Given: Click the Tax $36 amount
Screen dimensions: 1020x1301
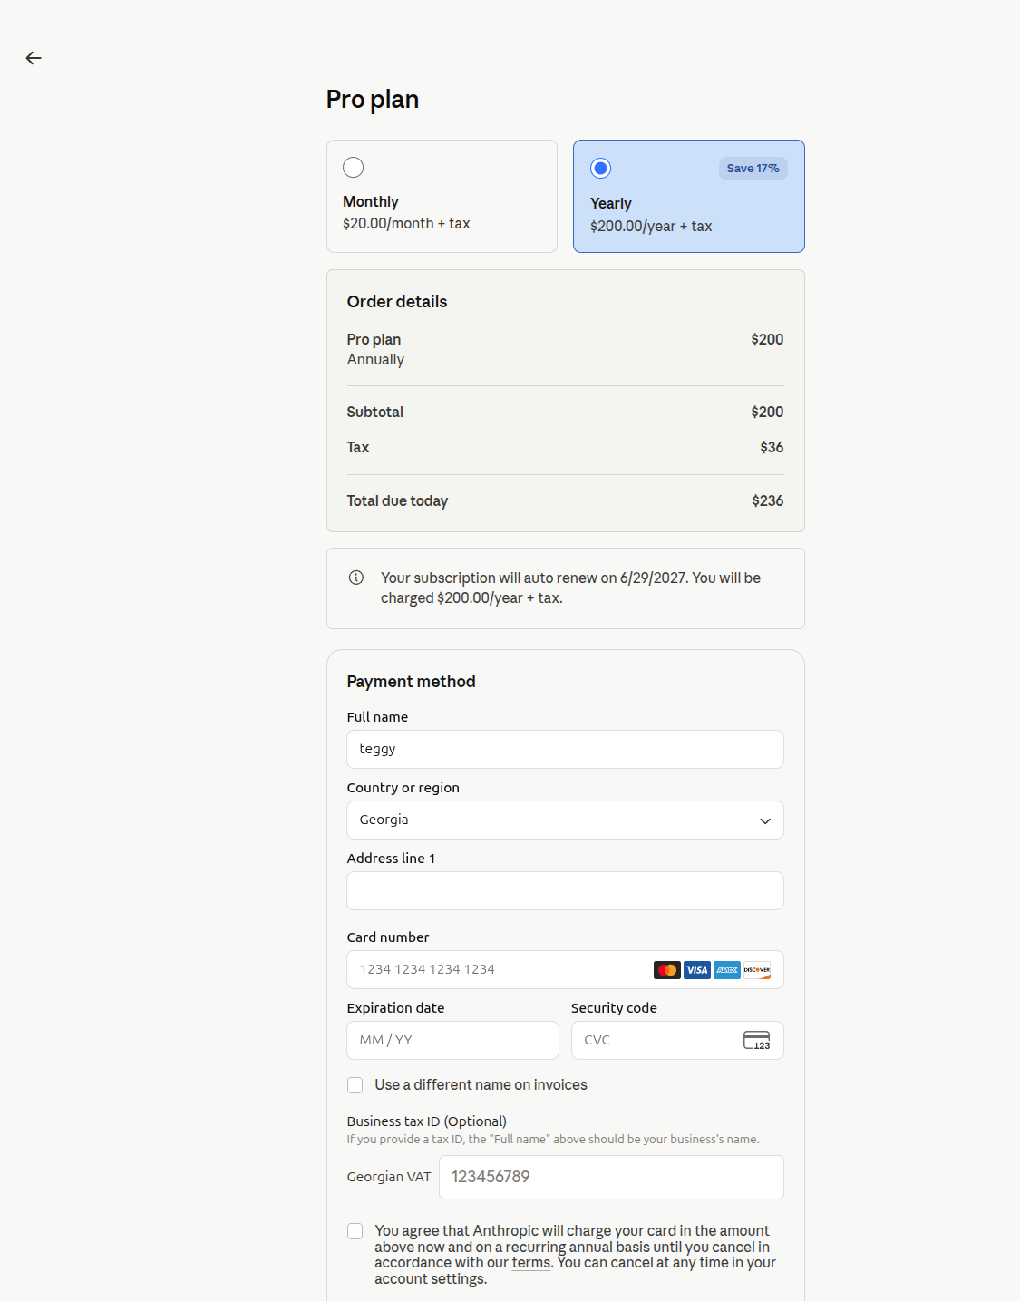Looking at the screenshot, I should click(x=772, y=448).
